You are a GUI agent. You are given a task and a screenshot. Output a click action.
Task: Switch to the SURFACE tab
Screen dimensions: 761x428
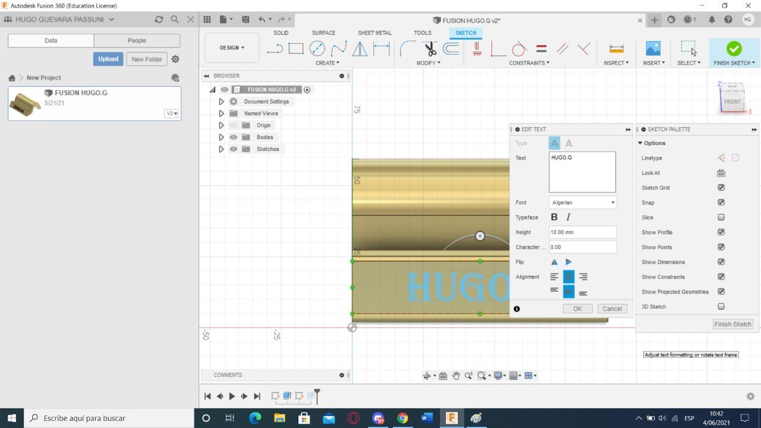(x=323, y=33)
